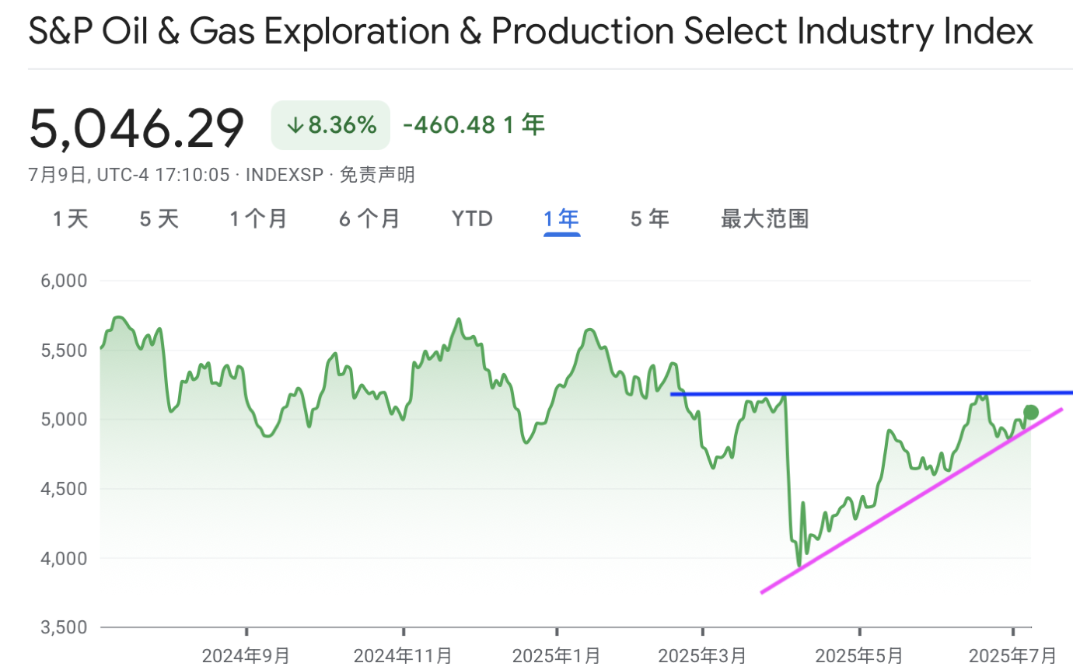
Task: Click the blue horizontal resistance line
Action: [871, 393]
